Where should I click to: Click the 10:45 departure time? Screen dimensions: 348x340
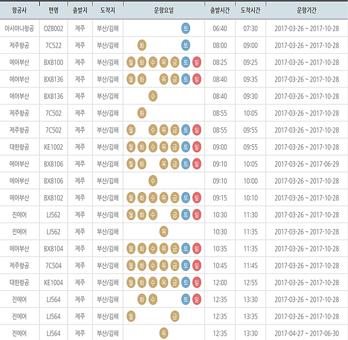[x=220, y=265]
